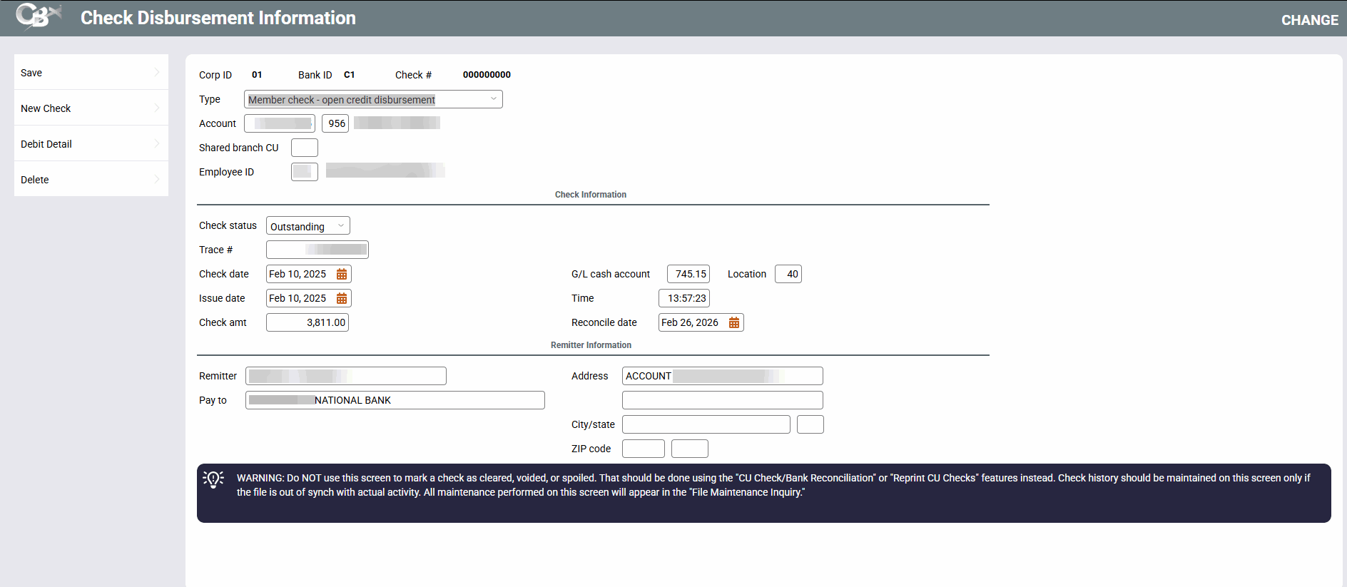Click the Check amt field

coord(307,323)
